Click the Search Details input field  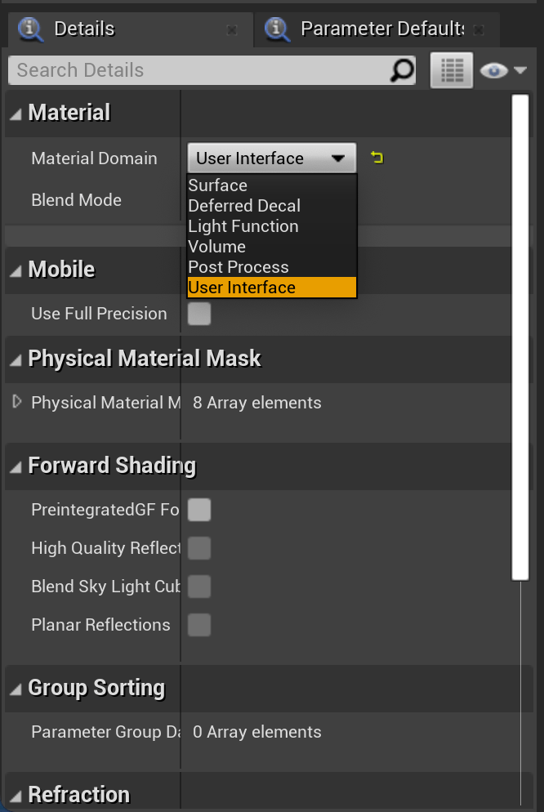(x=163, y=70)
